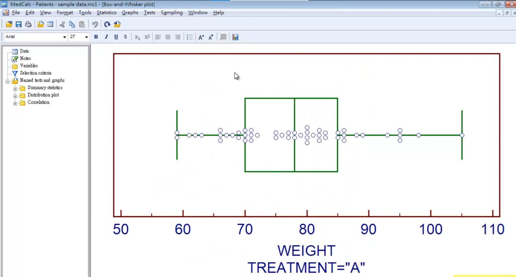Restore the inner plot document window
This screenshot has width=516, height=277.
coord(507,13)
